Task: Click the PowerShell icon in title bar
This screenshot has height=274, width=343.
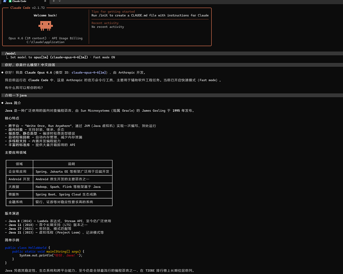Action: 5,1
